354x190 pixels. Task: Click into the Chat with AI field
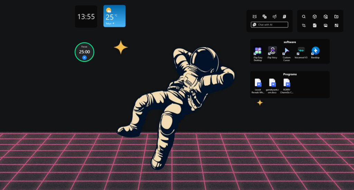tap(269, 24)
